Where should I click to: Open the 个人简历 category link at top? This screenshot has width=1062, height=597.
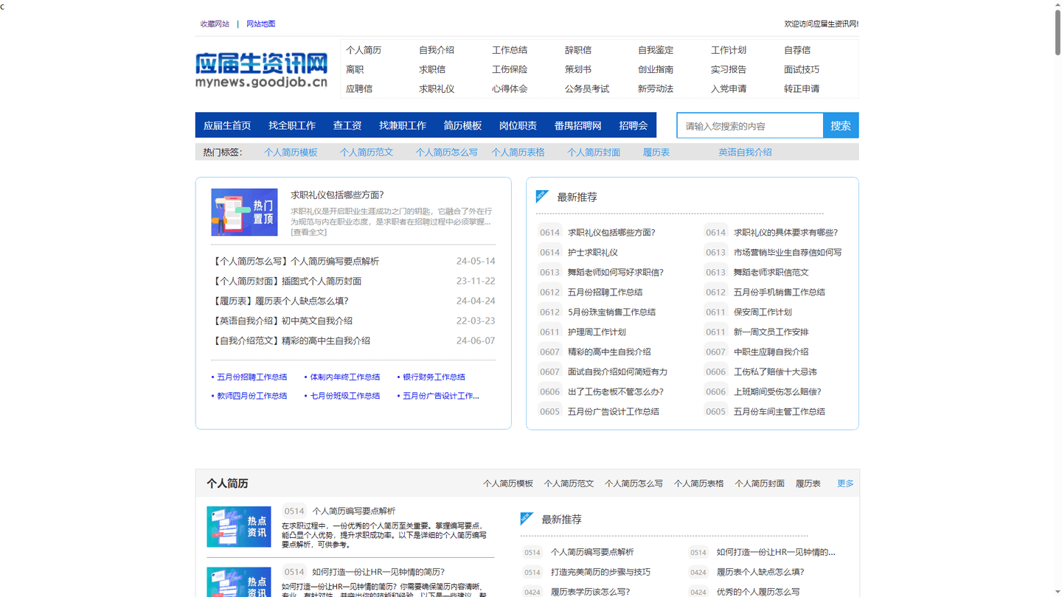[364, 50]
